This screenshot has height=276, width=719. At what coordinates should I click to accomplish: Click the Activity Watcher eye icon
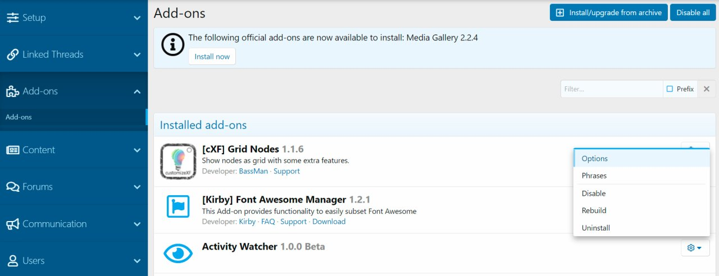178,254
